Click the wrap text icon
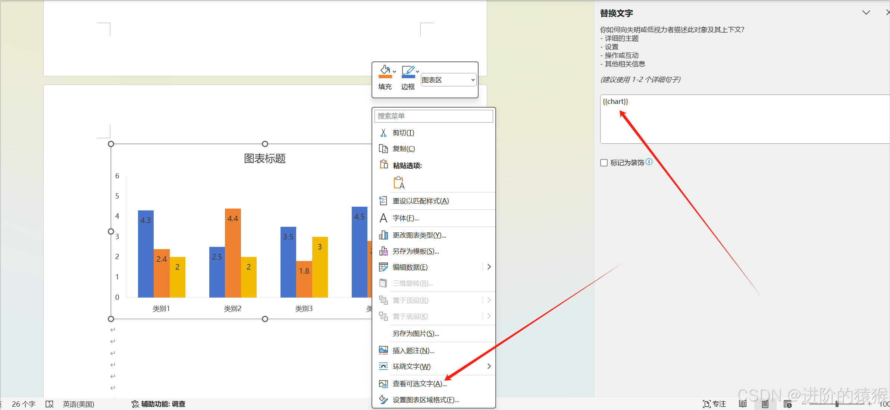The height and width of the screenshot is (410, 890). [383, 366]
